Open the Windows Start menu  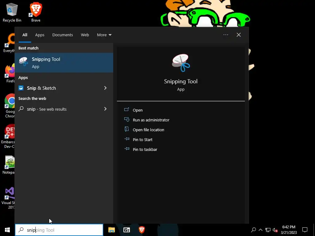click(x=7, y=230)
